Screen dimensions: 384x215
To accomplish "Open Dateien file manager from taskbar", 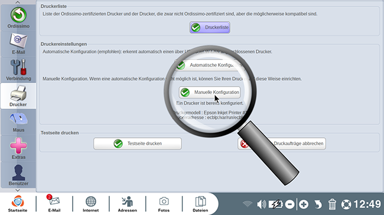I will [x=200, y=204].
